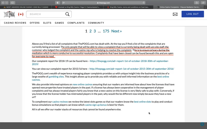Open the Casino Reviews menu
Image resolution: width=207 pixels, height=129 pixels.
[15, 23]
